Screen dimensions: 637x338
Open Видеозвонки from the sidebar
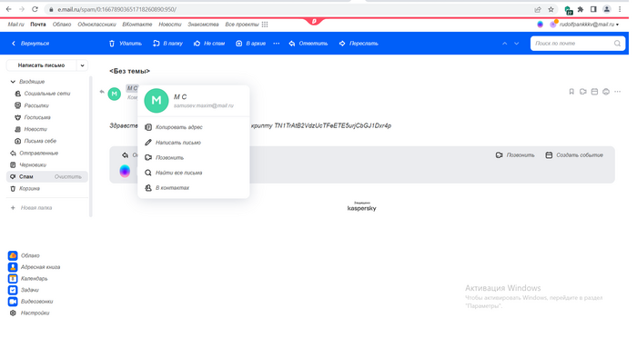click(31, 302)
